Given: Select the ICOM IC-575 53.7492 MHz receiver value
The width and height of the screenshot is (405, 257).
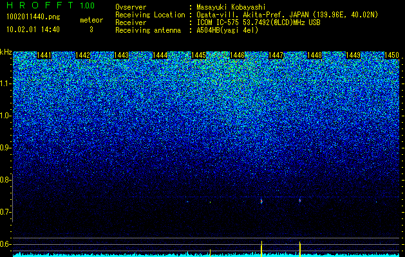Looking at the screenshot, I should (258, 22).
